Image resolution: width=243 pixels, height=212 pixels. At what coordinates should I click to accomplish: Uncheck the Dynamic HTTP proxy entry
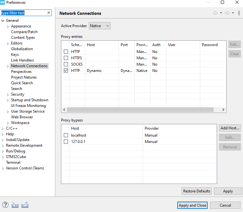click(x=66, y=71)
